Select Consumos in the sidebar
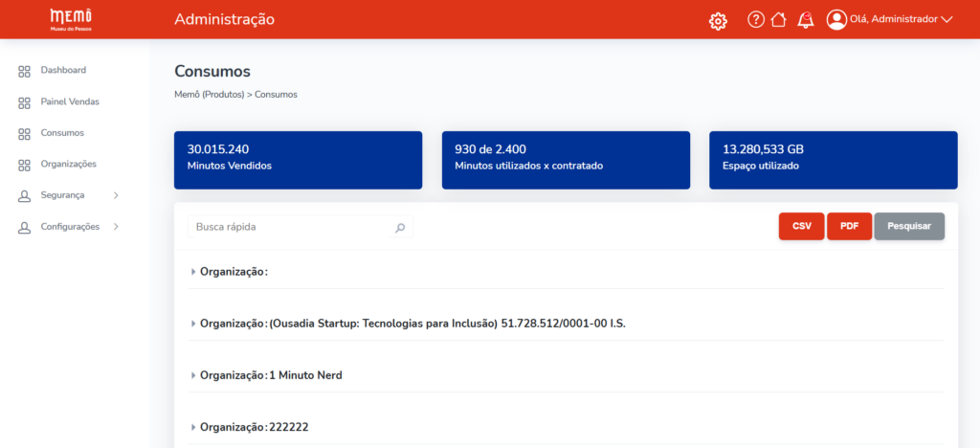The height and width of the screenshot is (448, 980). [x=62, y=133]
